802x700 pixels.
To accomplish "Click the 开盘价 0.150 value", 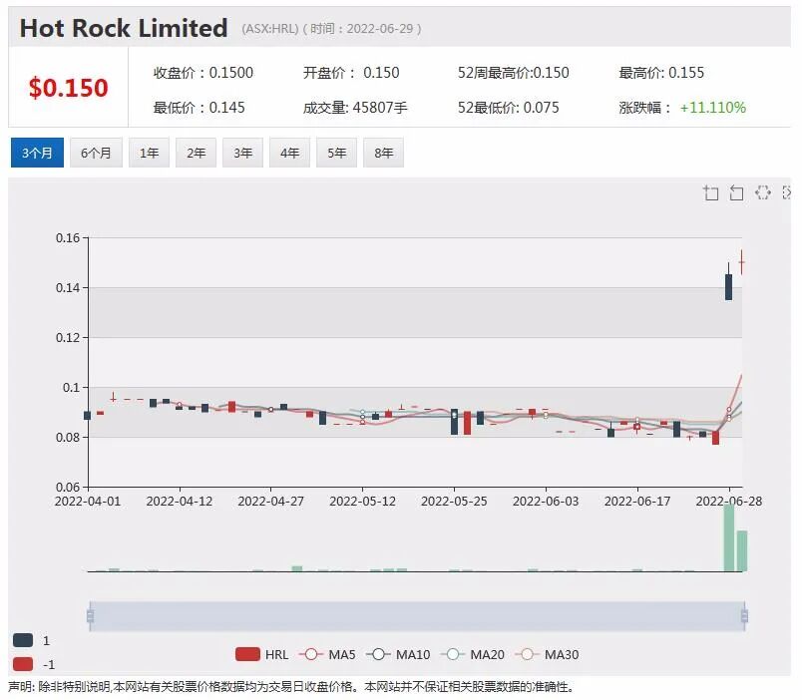I will 351,73.
